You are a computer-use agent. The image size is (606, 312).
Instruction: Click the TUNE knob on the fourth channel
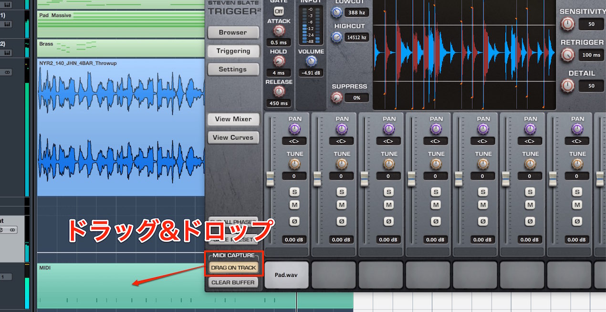tap(436, 164)
